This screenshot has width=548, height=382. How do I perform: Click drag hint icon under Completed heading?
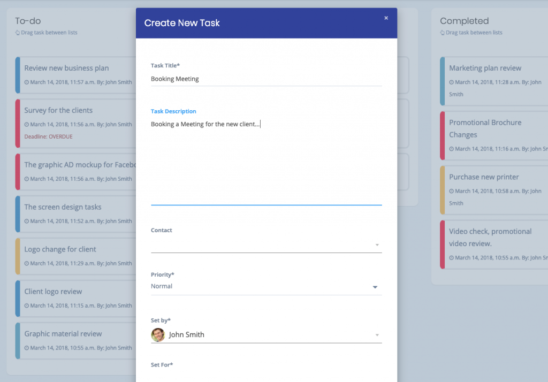click(442, 33)
